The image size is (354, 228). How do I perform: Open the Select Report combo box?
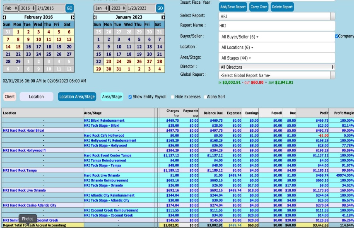coord(277,16)
